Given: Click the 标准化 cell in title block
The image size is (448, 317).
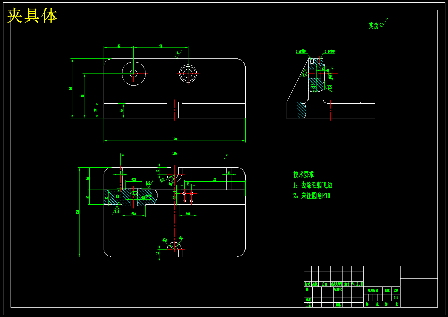Looking at the screenshot, I should click(338, 289).
